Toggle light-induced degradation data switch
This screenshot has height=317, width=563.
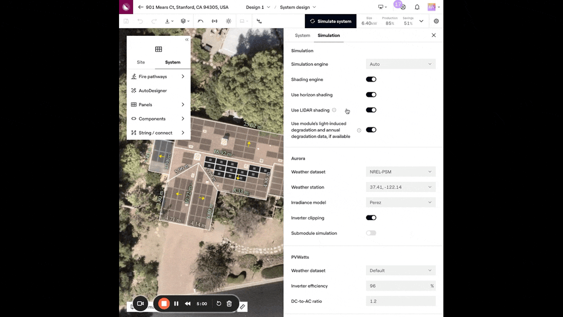click(371, 130)
